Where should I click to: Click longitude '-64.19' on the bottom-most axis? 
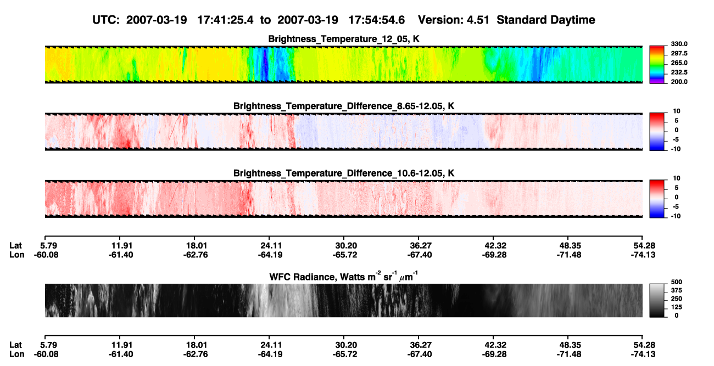click(x=269, y=354)
